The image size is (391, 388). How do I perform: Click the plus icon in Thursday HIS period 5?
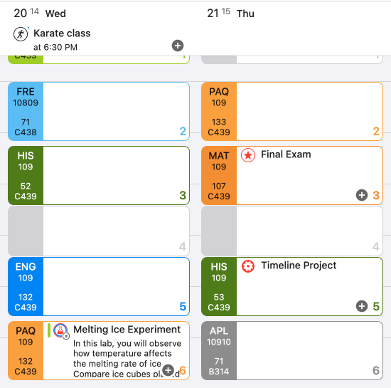(362, 306)
